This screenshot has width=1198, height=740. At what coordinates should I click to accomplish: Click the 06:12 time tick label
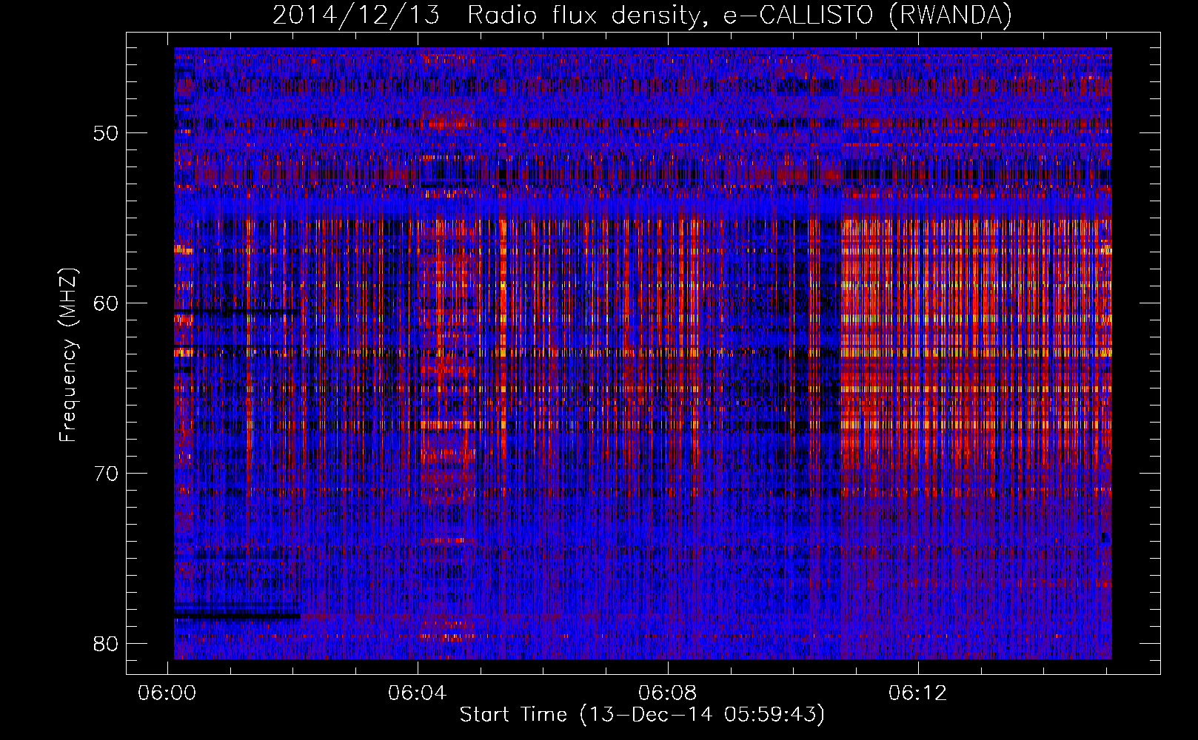(918, 693)
